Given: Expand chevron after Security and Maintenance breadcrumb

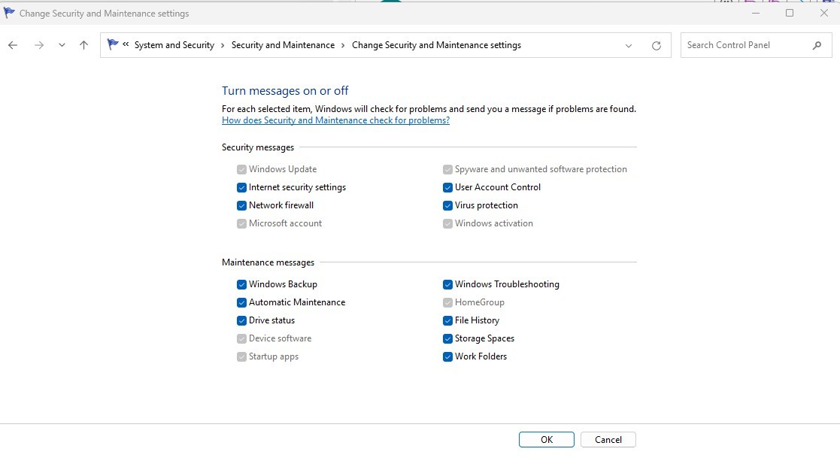Looking at the screenshot, I should click(x=344, y=46).
